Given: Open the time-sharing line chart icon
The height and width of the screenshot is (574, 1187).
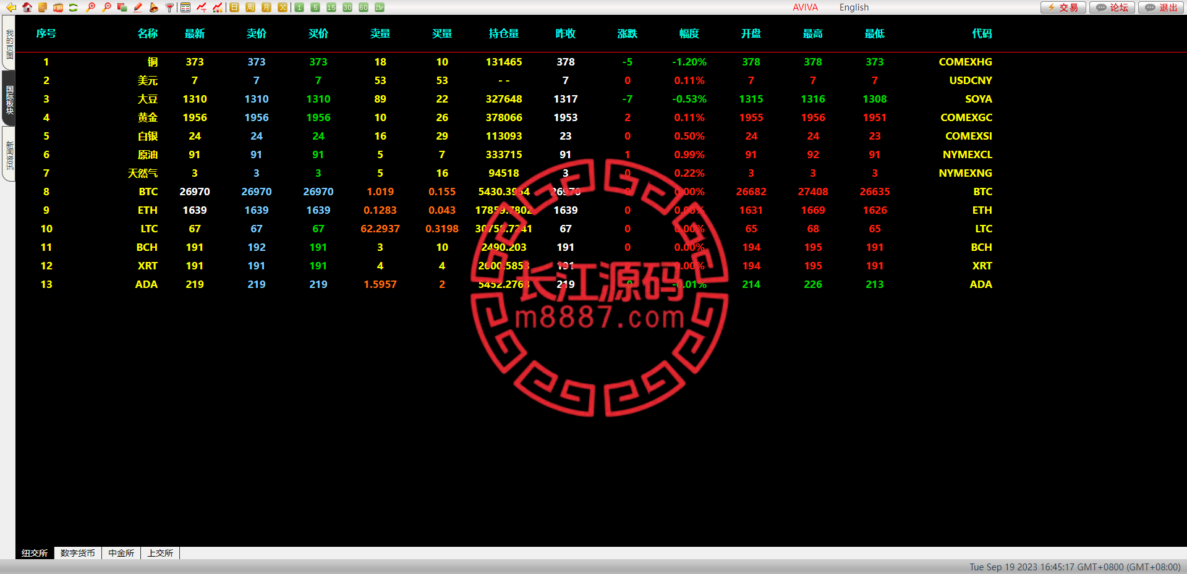Looking at the screenshot, I should pyautogui.click(x=202, y=7).
